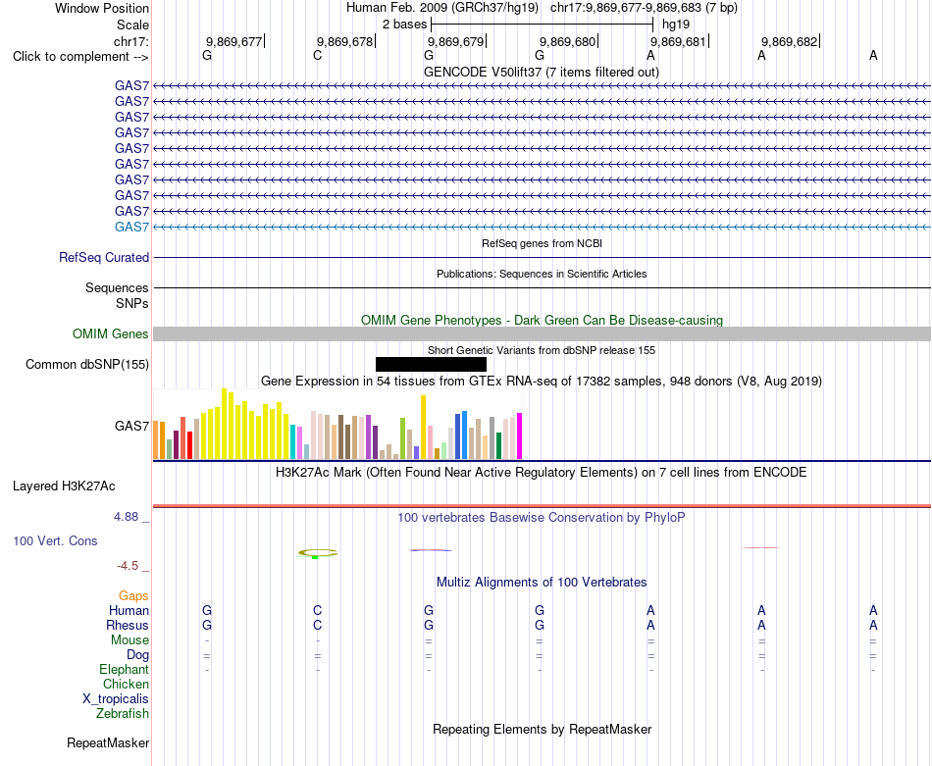Open the 100 Vert. Cons track label

[x=55, y=540]
